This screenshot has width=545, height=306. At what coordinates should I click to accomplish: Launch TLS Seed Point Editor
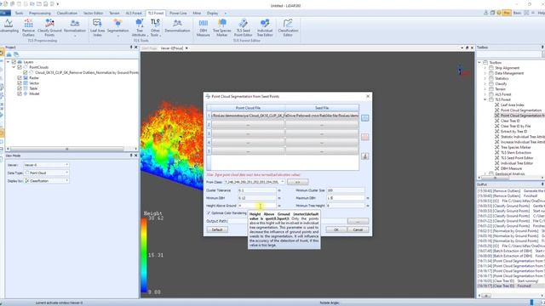coord(243,28)
